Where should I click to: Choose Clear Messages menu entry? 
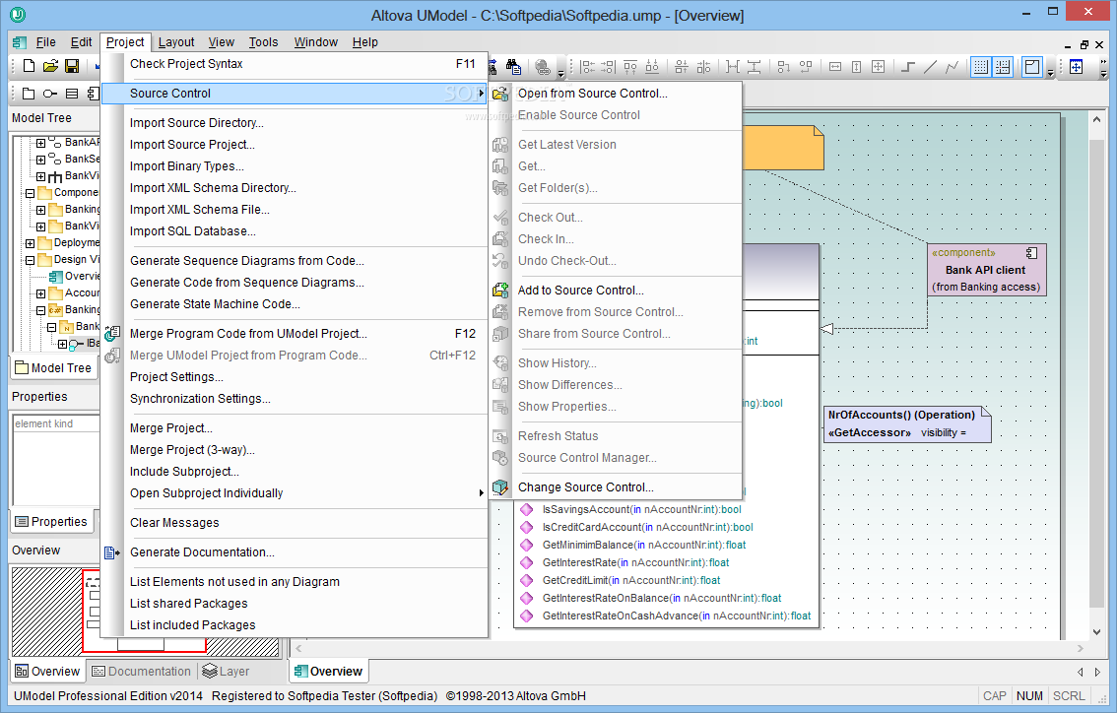(x=295, y=523)
